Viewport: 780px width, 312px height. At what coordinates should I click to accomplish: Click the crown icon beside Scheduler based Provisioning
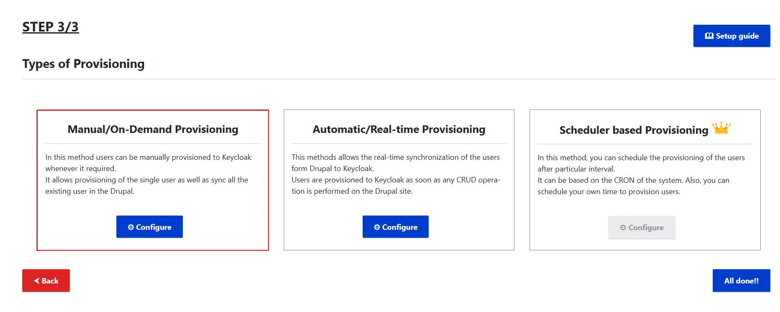pos(722,128)
